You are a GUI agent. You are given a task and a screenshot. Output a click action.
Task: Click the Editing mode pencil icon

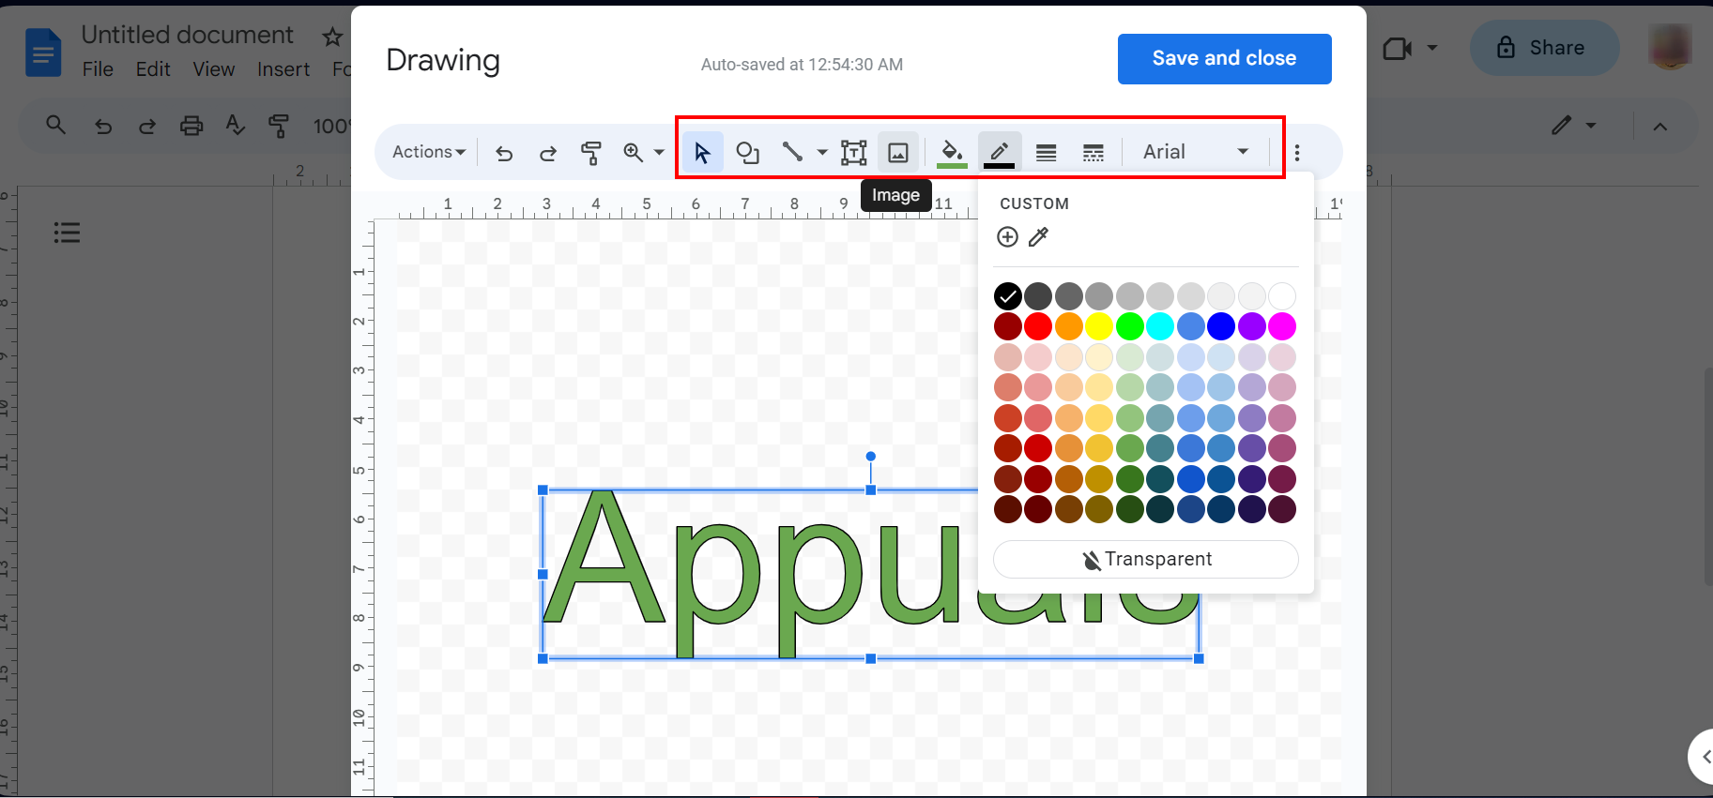coord(1561,126)
